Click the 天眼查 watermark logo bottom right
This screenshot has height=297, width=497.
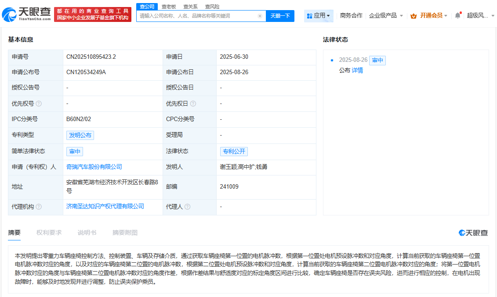tap(474, 233)
